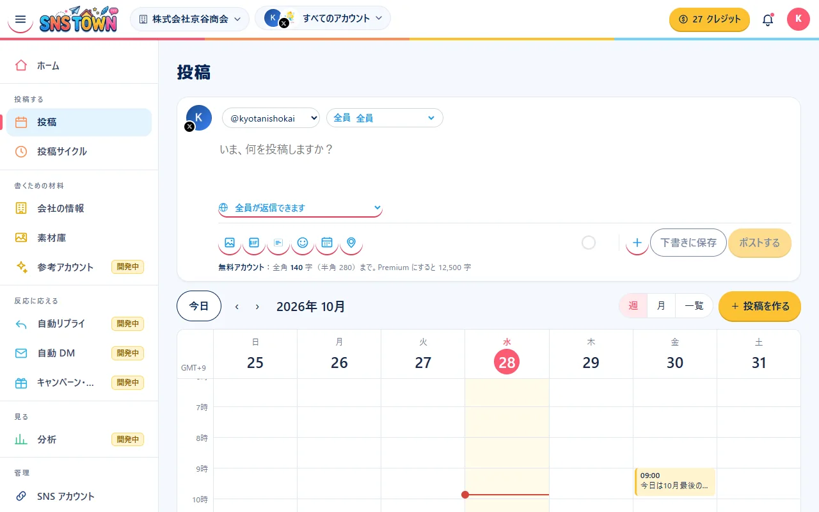This screenshot has height=512, width=819.
Task: Open the emoji picker
Action: click(x=303, y=243)
